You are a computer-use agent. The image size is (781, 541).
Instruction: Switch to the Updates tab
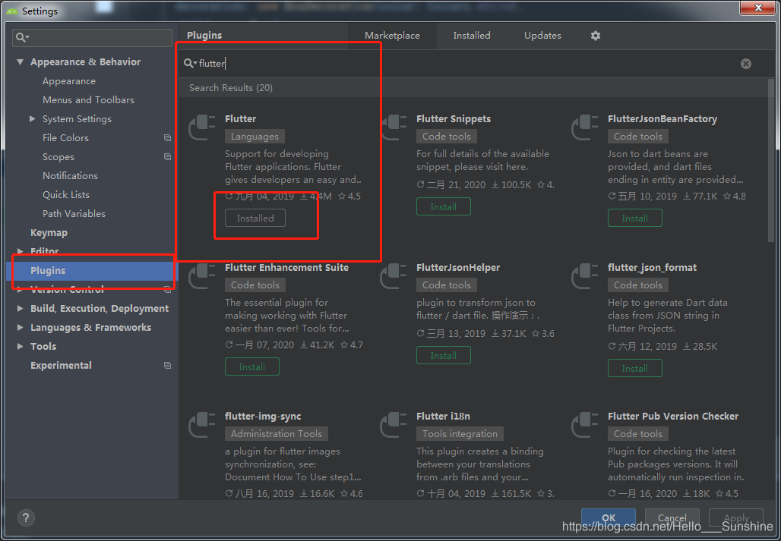point(542,36)
